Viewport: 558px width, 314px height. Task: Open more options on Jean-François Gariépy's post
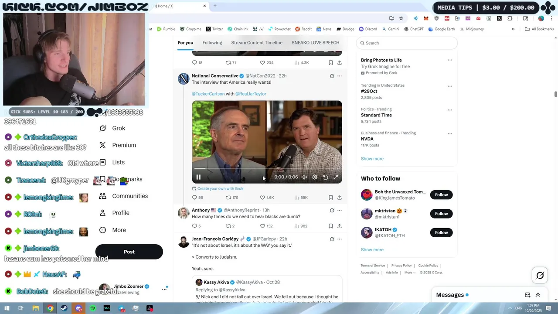point(340,239)
